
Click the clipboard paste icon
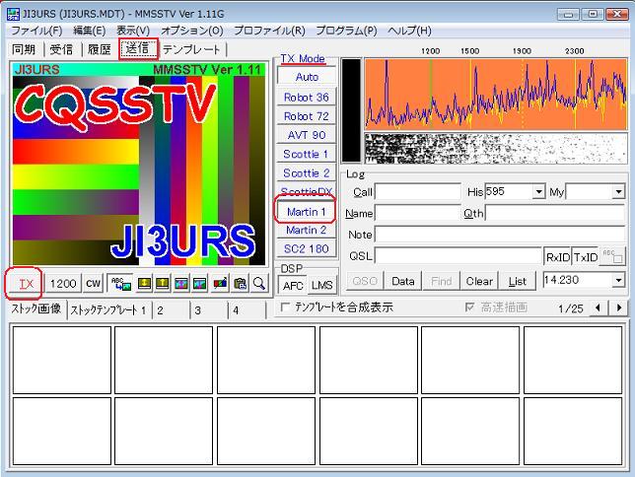coord(240,284)
